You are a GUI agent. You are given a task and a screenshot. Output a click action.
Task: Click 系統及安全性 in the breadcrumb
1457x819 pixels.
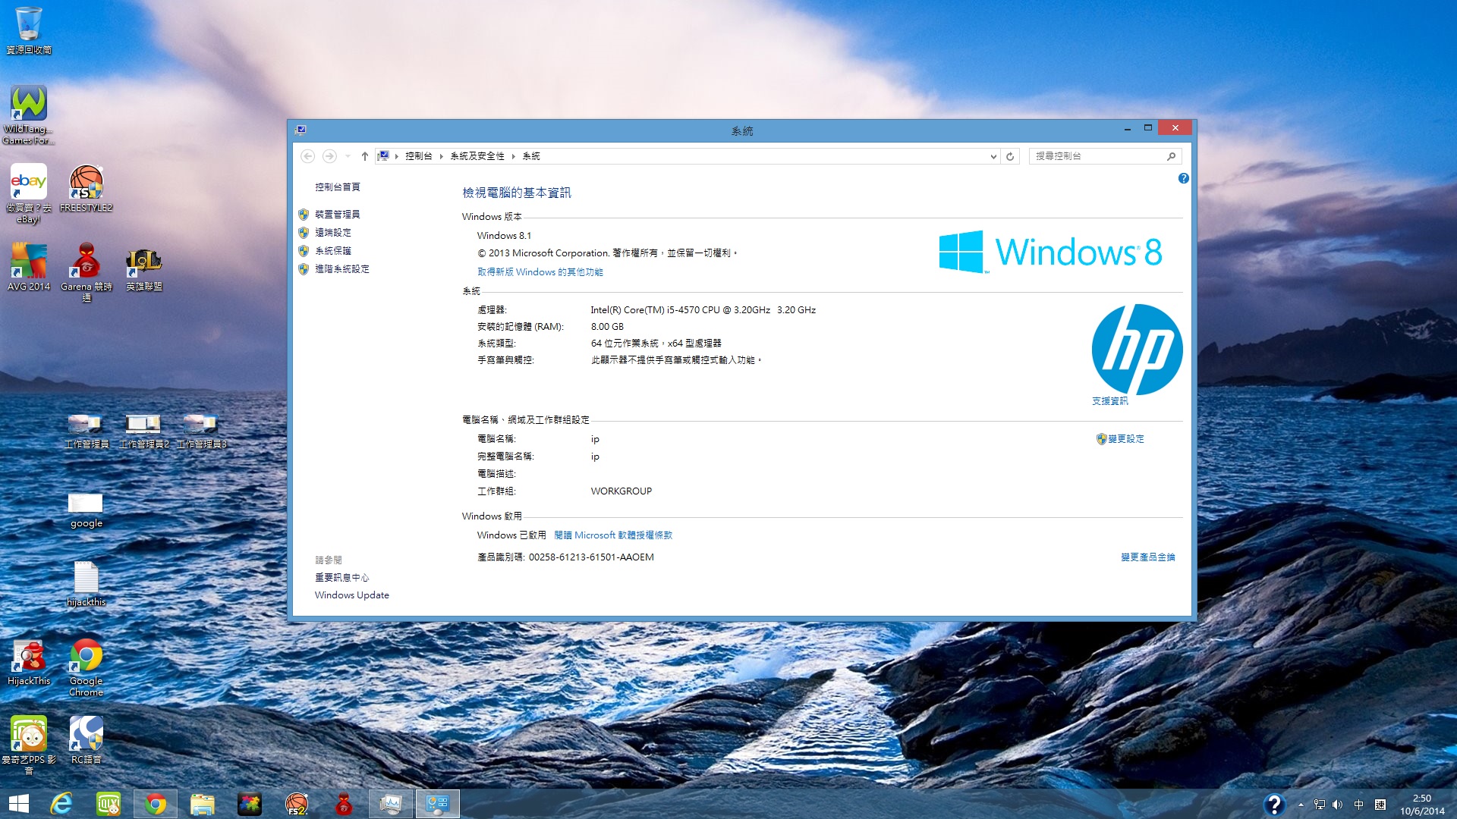(477, 156)
